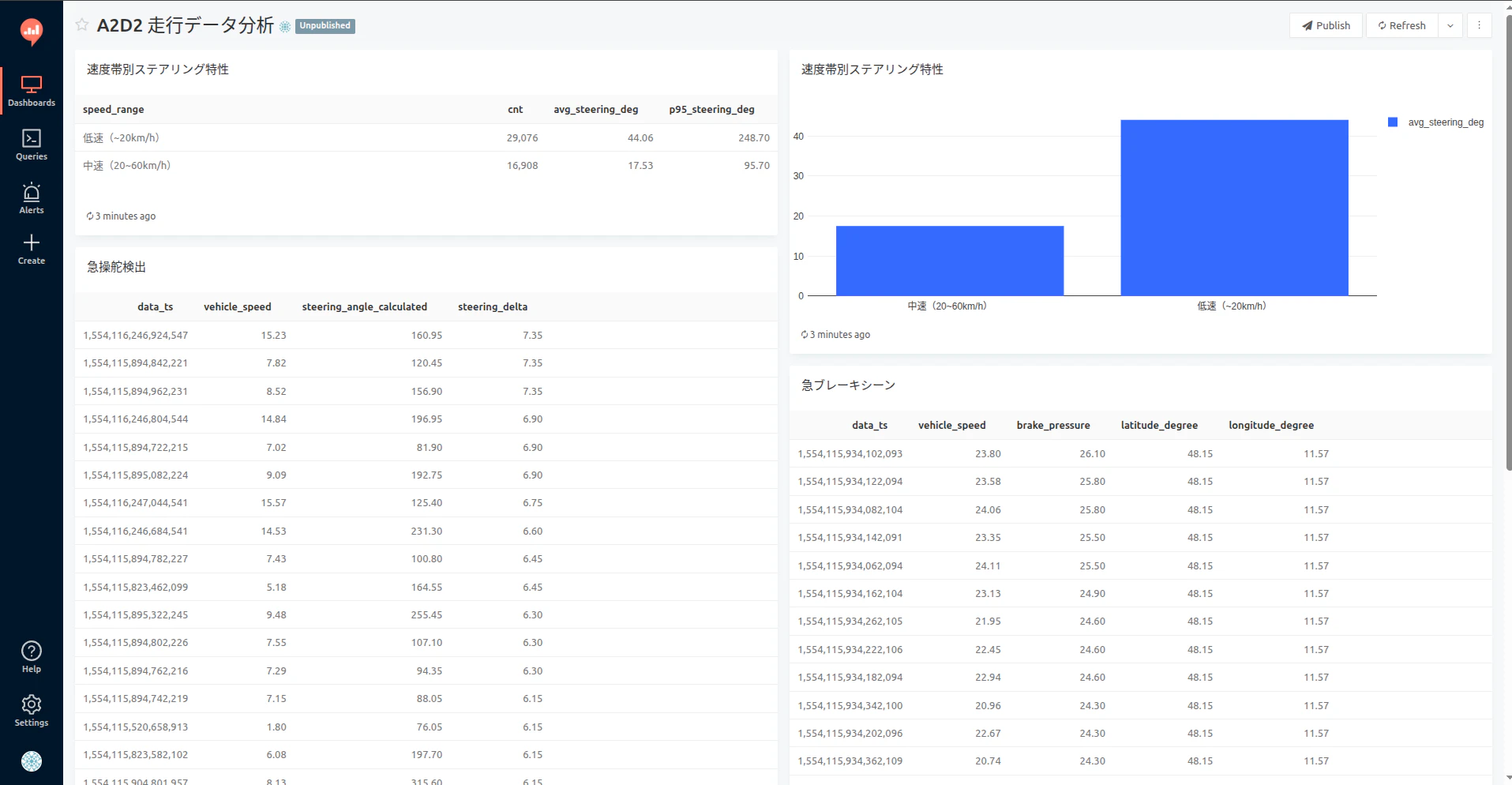Click the user profile avatar
The height and width of the screenshot is (785, 1512).
pos(32,761)
